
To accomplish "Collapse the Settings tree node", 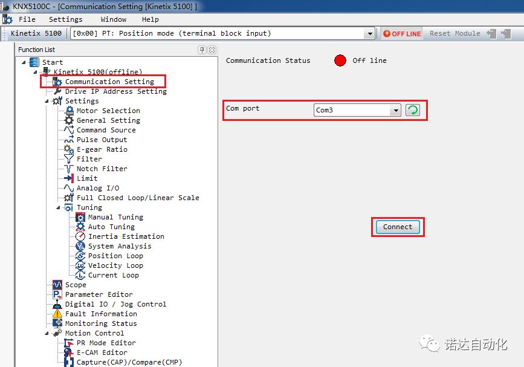I will point(47,101).
